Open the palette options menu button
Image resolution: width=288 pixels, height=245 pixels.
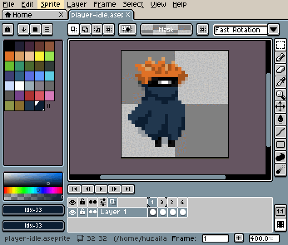(x=47, y=29)
